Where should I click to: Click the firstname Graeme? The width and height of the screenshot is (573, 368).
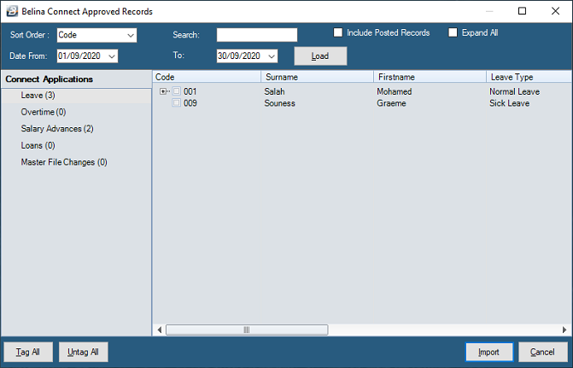click(x=391, y=103)
